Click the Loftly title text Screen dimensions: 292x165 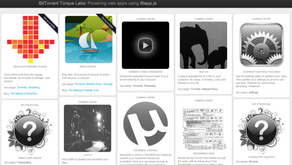click(88, 155)
